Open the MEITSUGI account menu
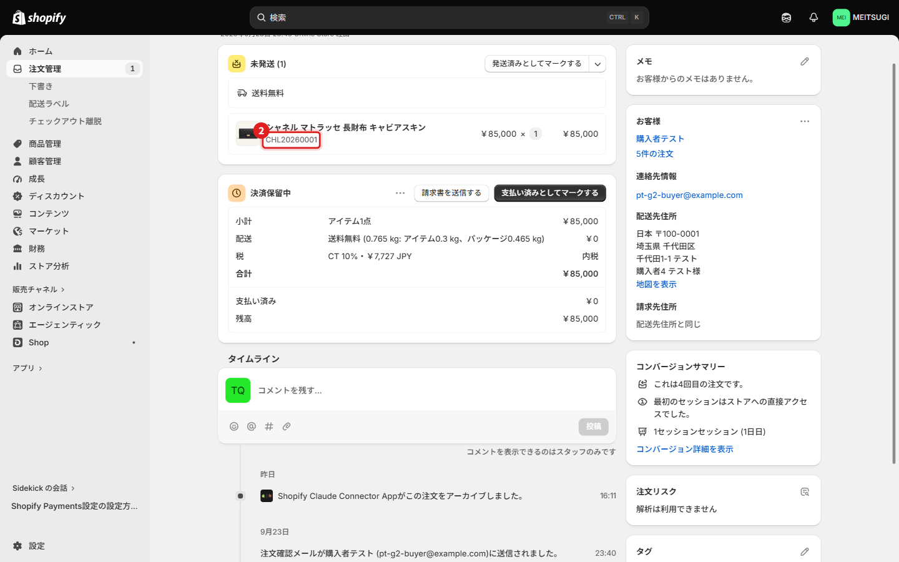This screenshot has width=899, height=562. (861, 17)
